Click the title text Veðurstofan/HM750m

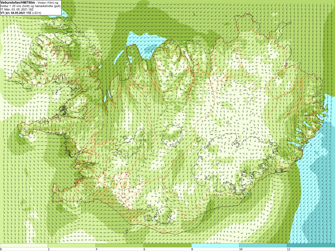click(x=18, y=2)
